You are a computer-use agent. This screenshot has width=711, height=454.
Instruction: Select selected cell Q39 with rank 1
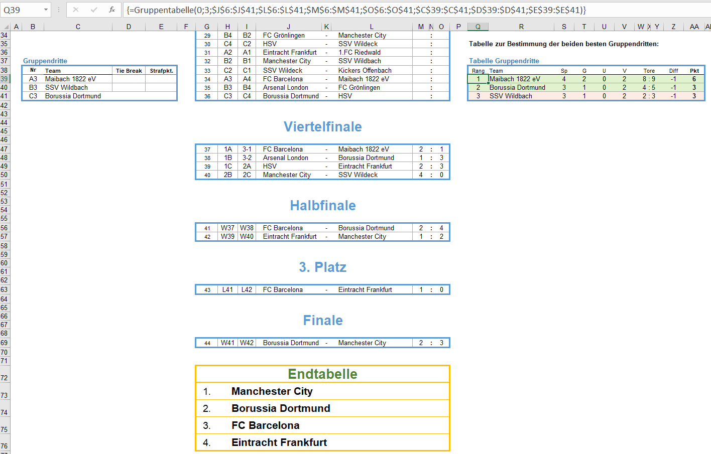[478, 79]
